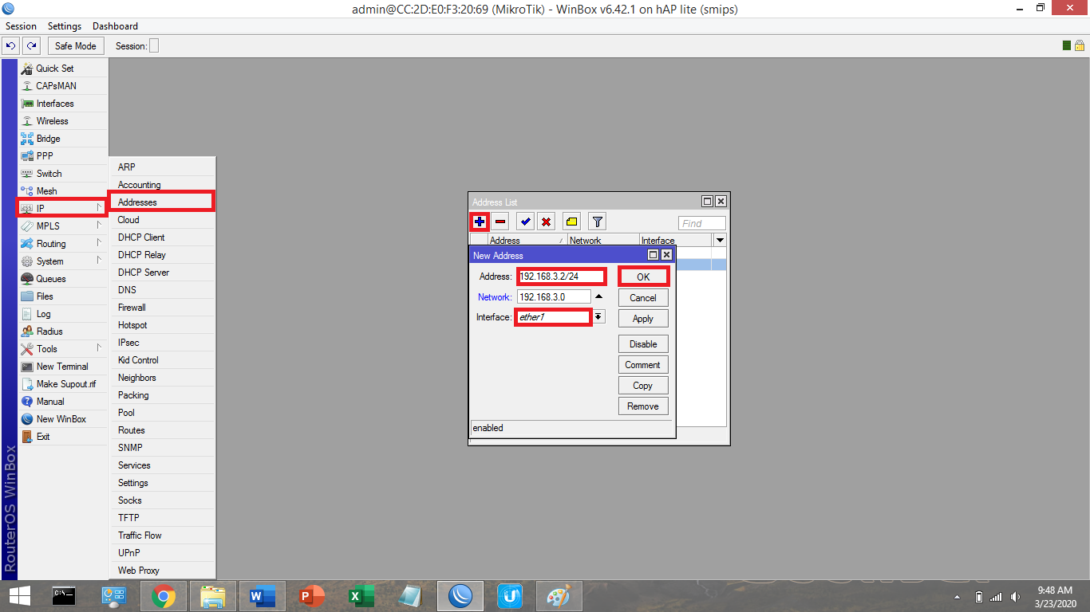Click Make Supout.rif in the sidebar
This screenshot has width=1090, height=612.
62,384
